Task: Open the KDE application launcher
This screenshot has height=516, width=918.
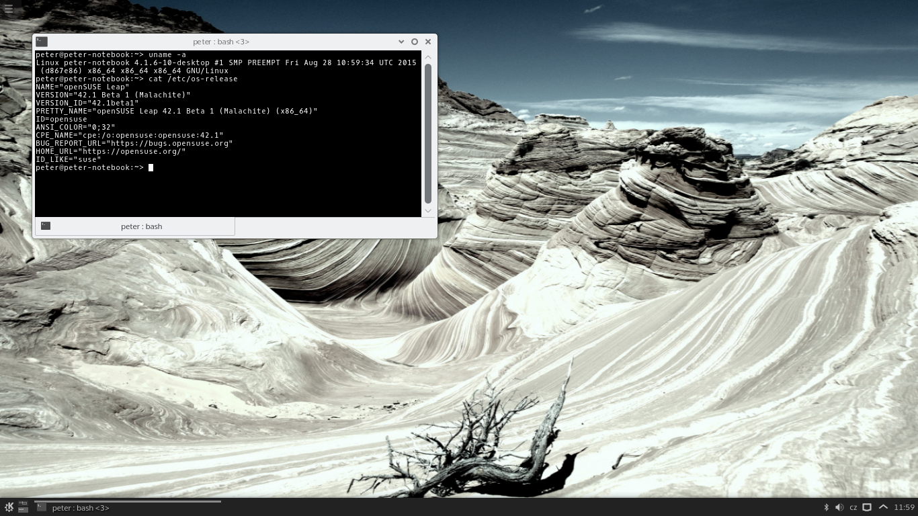Action: (9, 507)
